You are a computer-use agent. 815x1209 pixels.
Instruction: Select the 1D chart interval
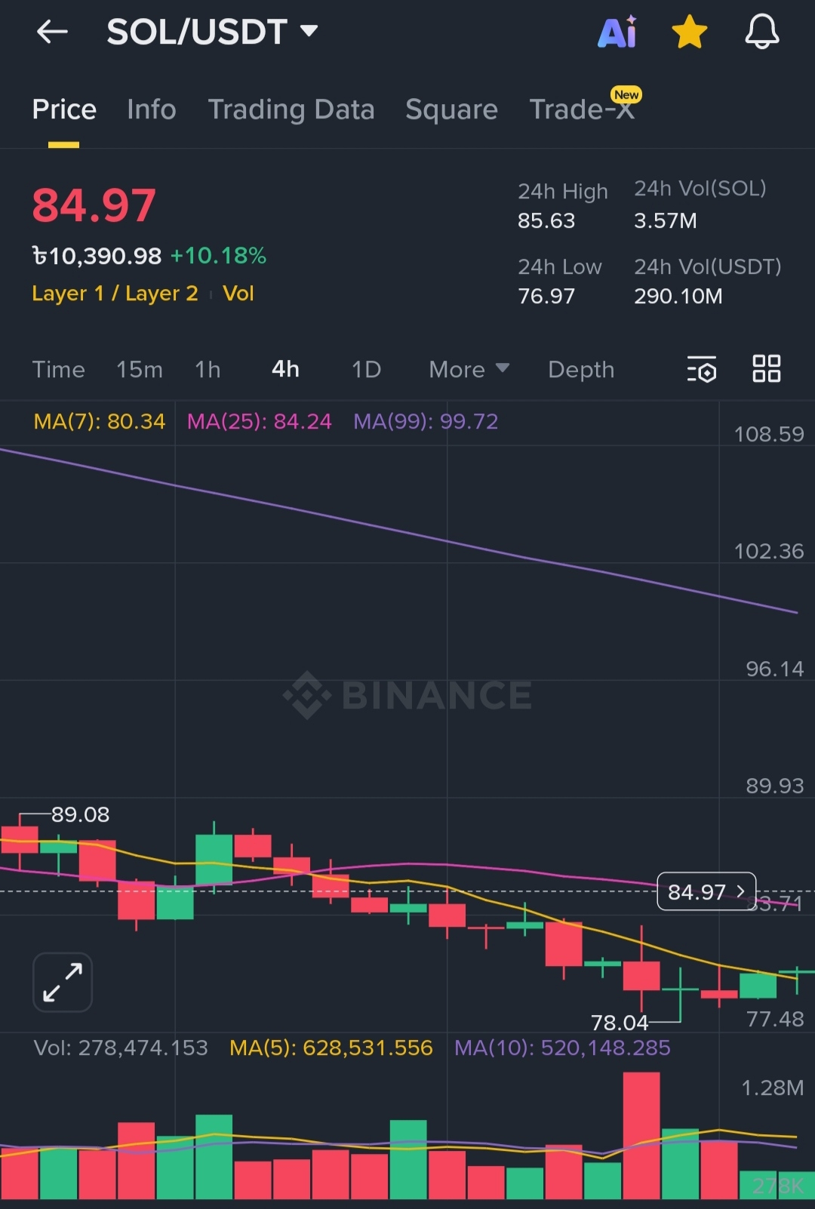(366, 370)
